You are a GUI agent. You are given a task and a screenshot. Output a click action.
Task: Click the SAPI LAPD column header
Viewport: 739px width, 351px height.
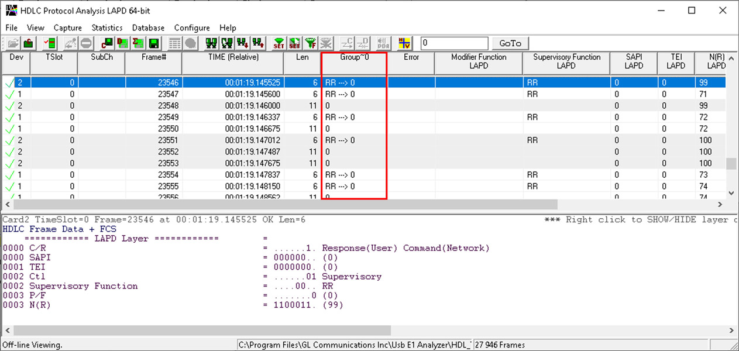[634, 63]
